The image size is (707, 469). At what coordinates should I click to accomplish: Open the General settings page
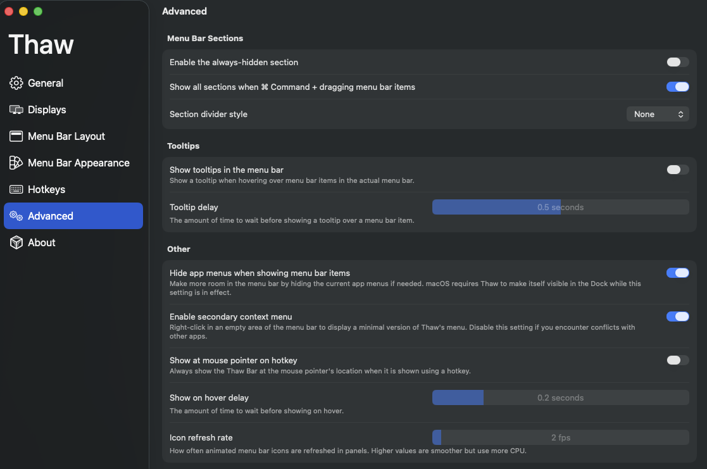[x=73, y=83]
